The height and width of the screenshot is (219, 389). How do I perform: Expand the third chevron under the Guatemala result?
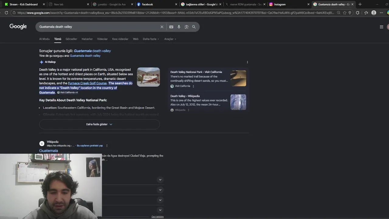(x=160, y=200)
